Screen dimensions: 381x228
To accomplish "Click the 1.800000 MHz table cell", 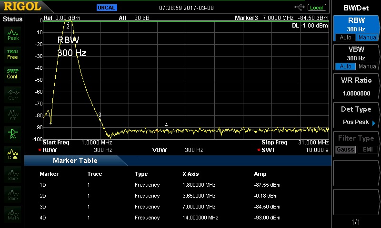I will point(199,185).
